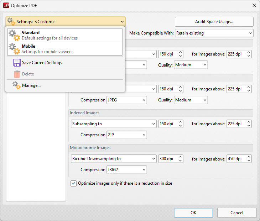This screenshot has height=221, width=260.
Task: Decrease Monochrome 300 dpi value
Action: [180, 161]
